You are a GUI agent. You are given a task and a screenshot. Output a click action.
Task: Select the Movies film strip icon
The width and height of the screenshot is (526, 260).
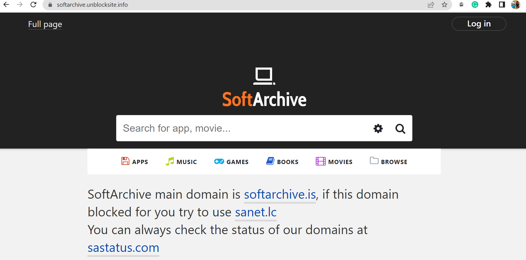(320, 161)
